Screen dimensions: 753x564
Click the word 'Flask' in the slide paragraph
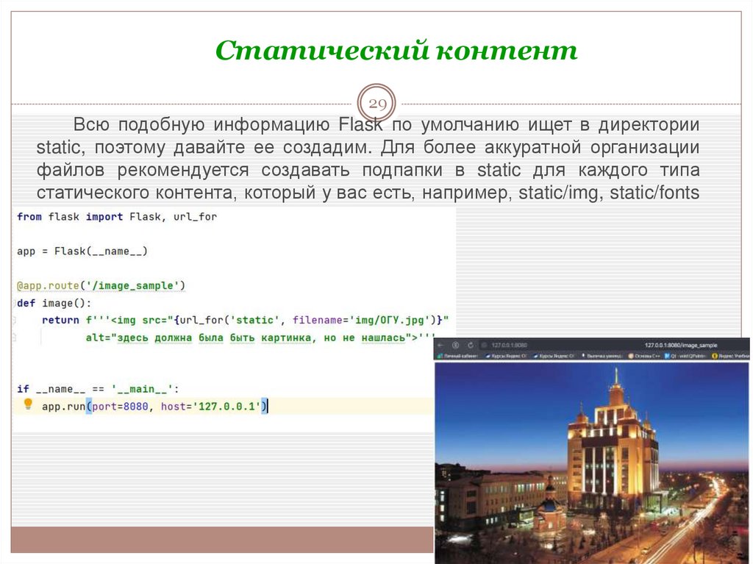click(x=360, y=124)
